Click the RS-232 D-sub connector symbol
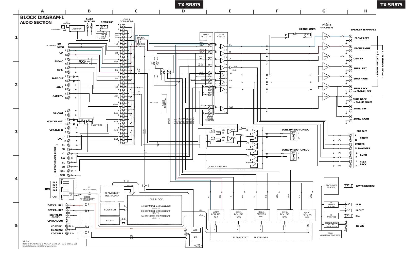The height and width of the screenshot is (263, 406). point(346,226)
